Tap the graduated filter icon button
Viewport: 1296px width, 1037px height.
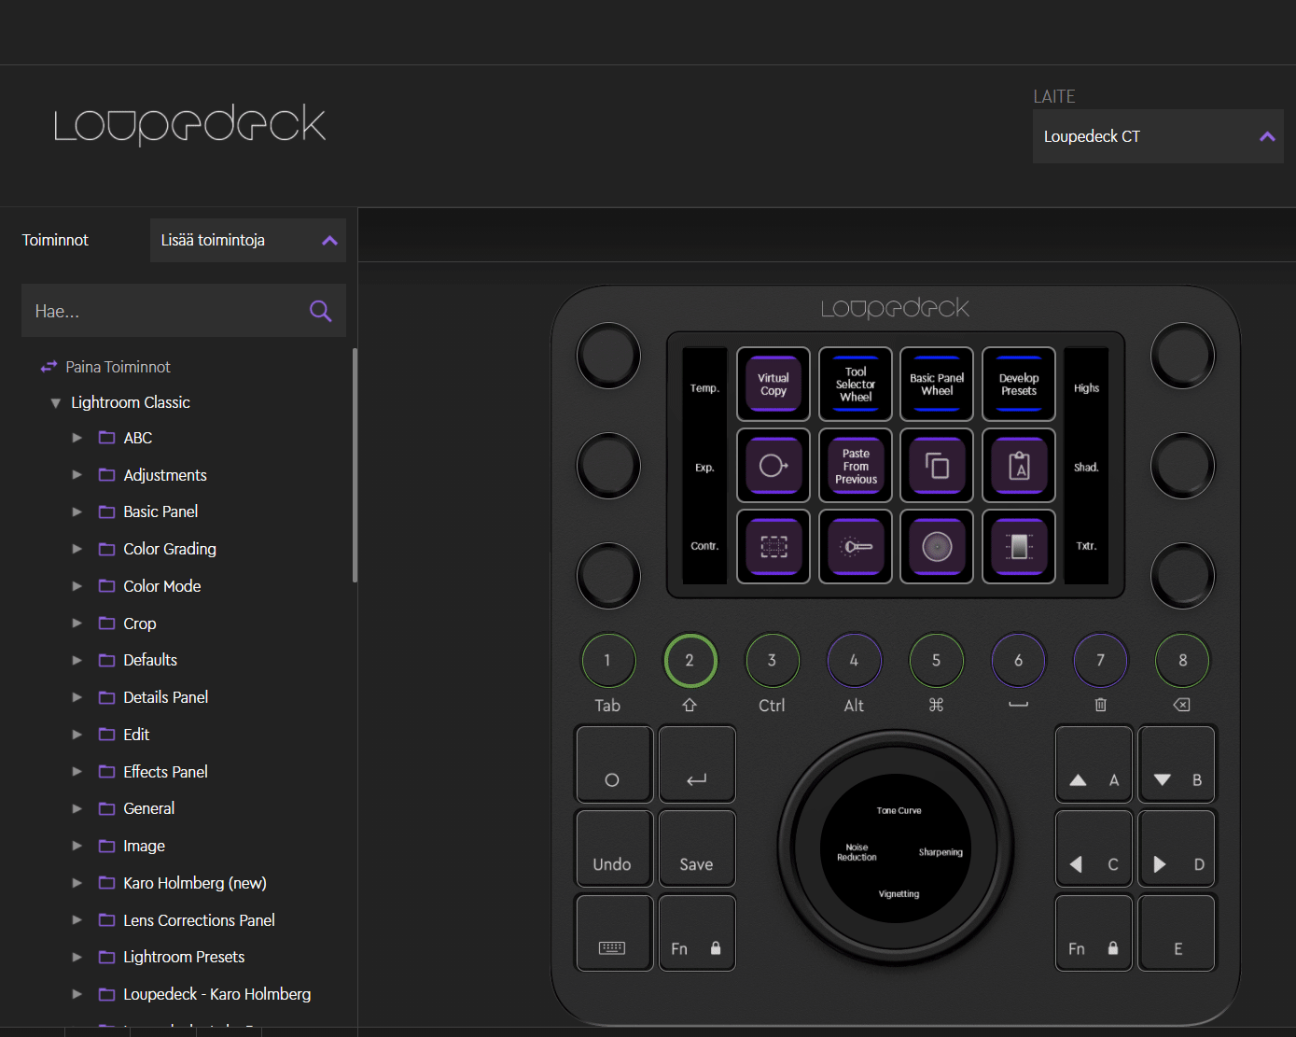1019,546
